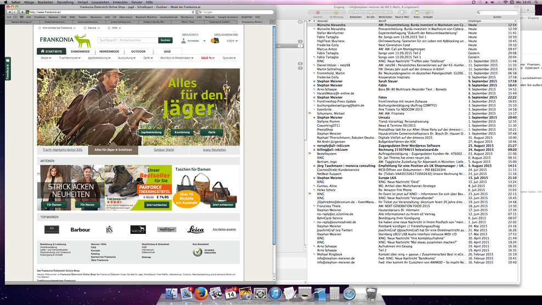Open the Darstellung menu in the menu bar
Image resolution: width=542 pixels, height=305 pixels.
pos(65,2)
